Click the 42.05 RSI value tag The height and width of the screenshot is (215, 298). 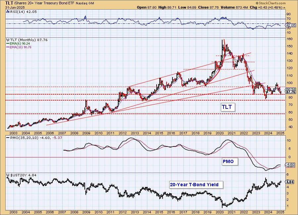[x=291, y=25]
